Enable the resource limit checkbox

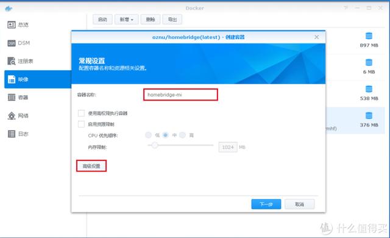pos(81,124)
